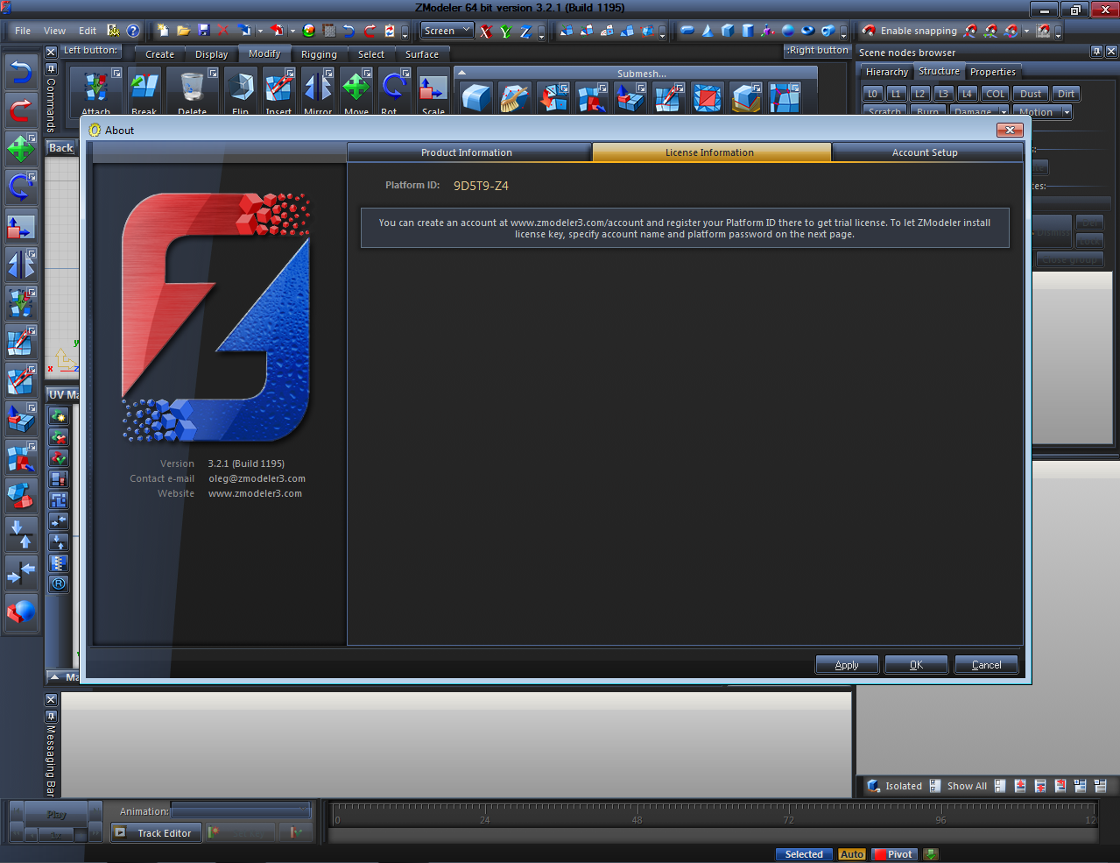Viewport: 1120px width, 863px height.
Task: Select the brush cleanup tool in Submesh panel
Action: pyautogui.click(x=514, y=98)
